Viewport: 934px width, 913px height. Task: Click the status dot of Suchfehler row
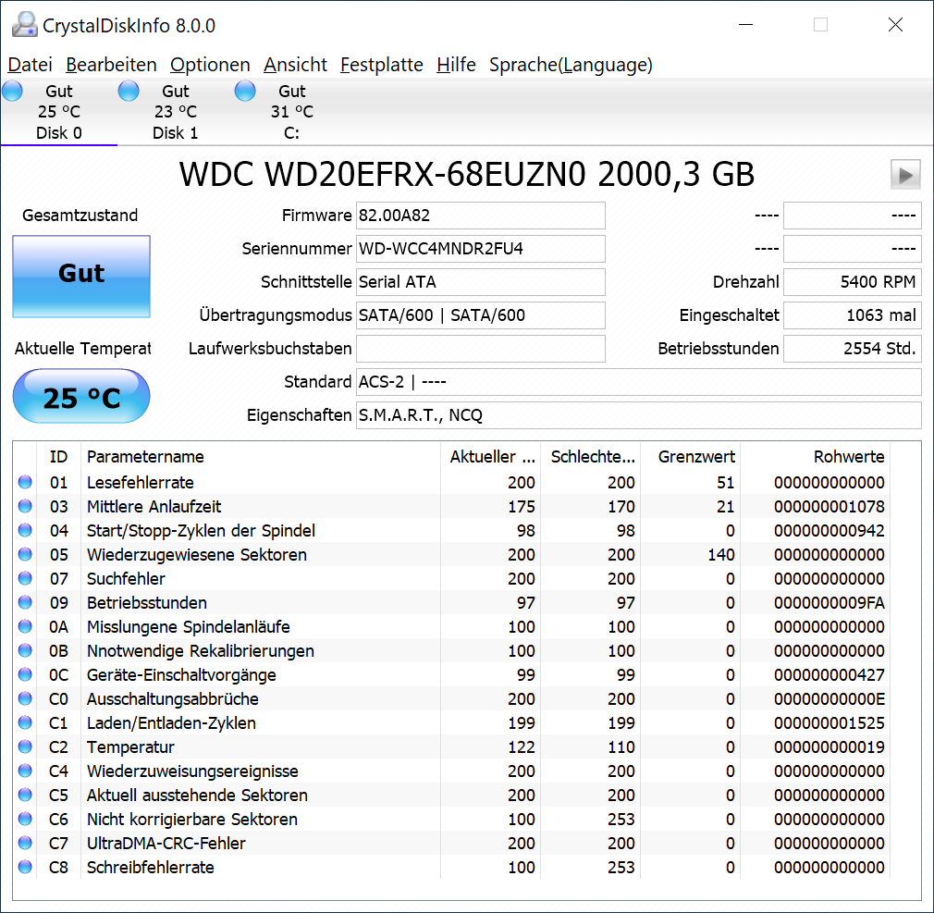(x=25, y=578)
